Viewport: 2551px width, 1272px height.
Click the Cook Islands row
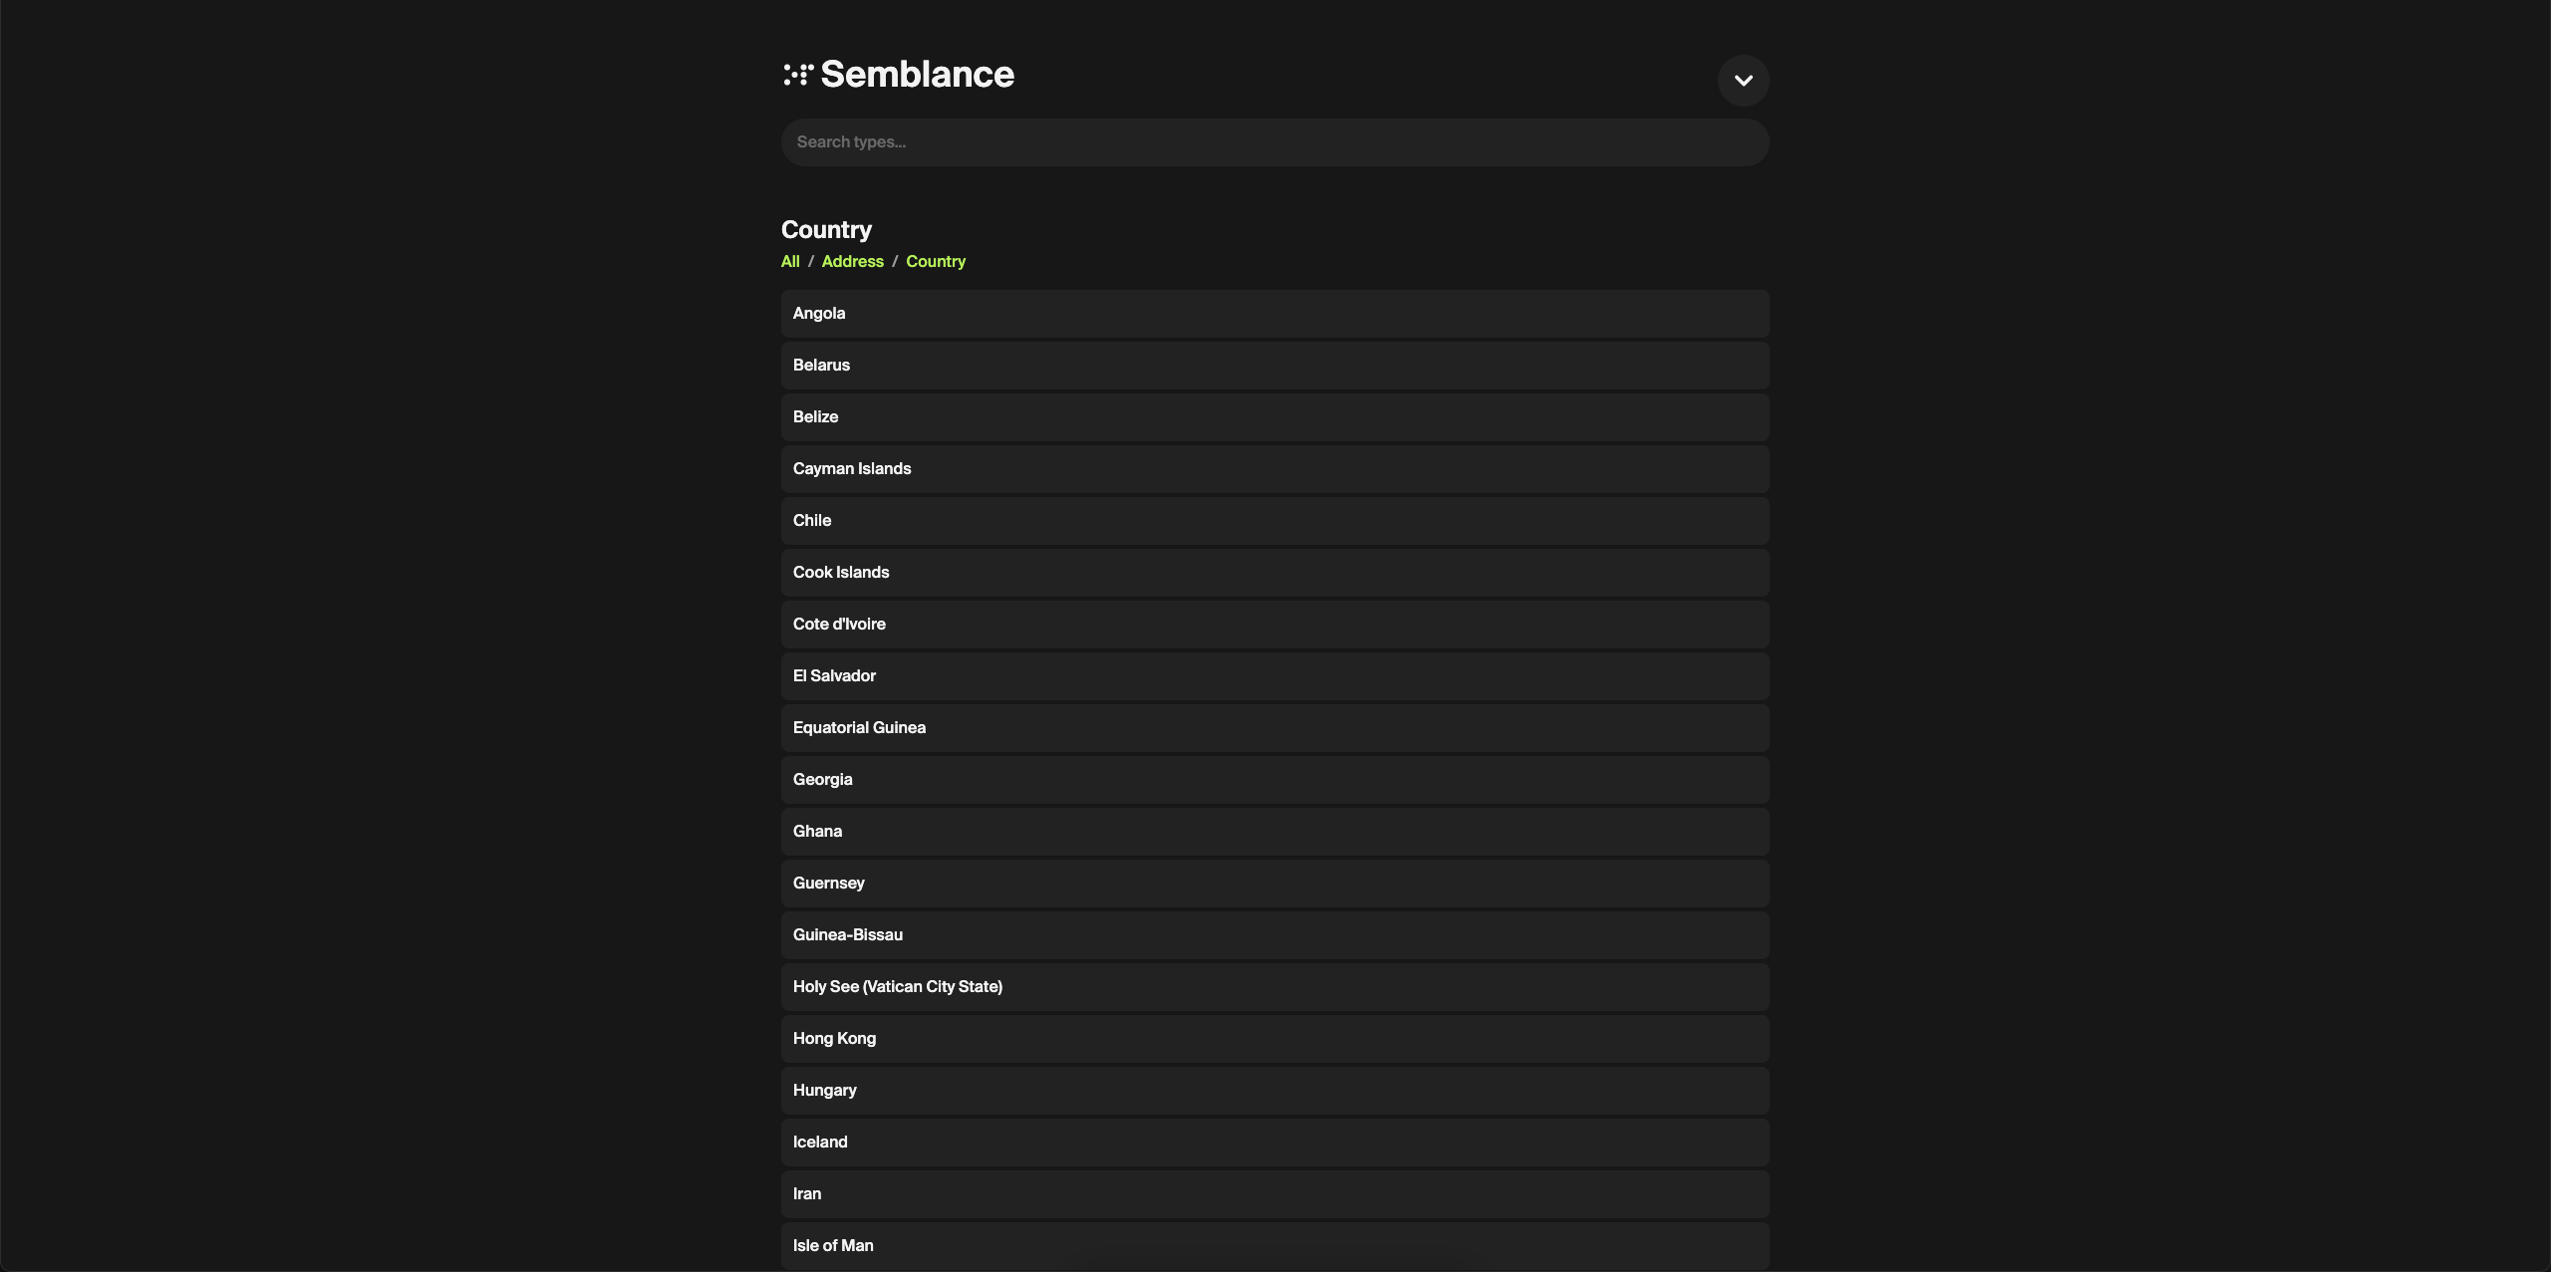click(1274, 572)
